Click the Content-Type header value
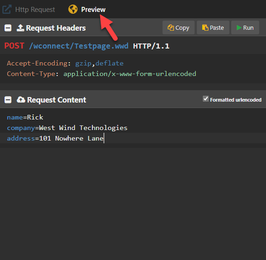266x260 pixels. (x=130, y=74)
